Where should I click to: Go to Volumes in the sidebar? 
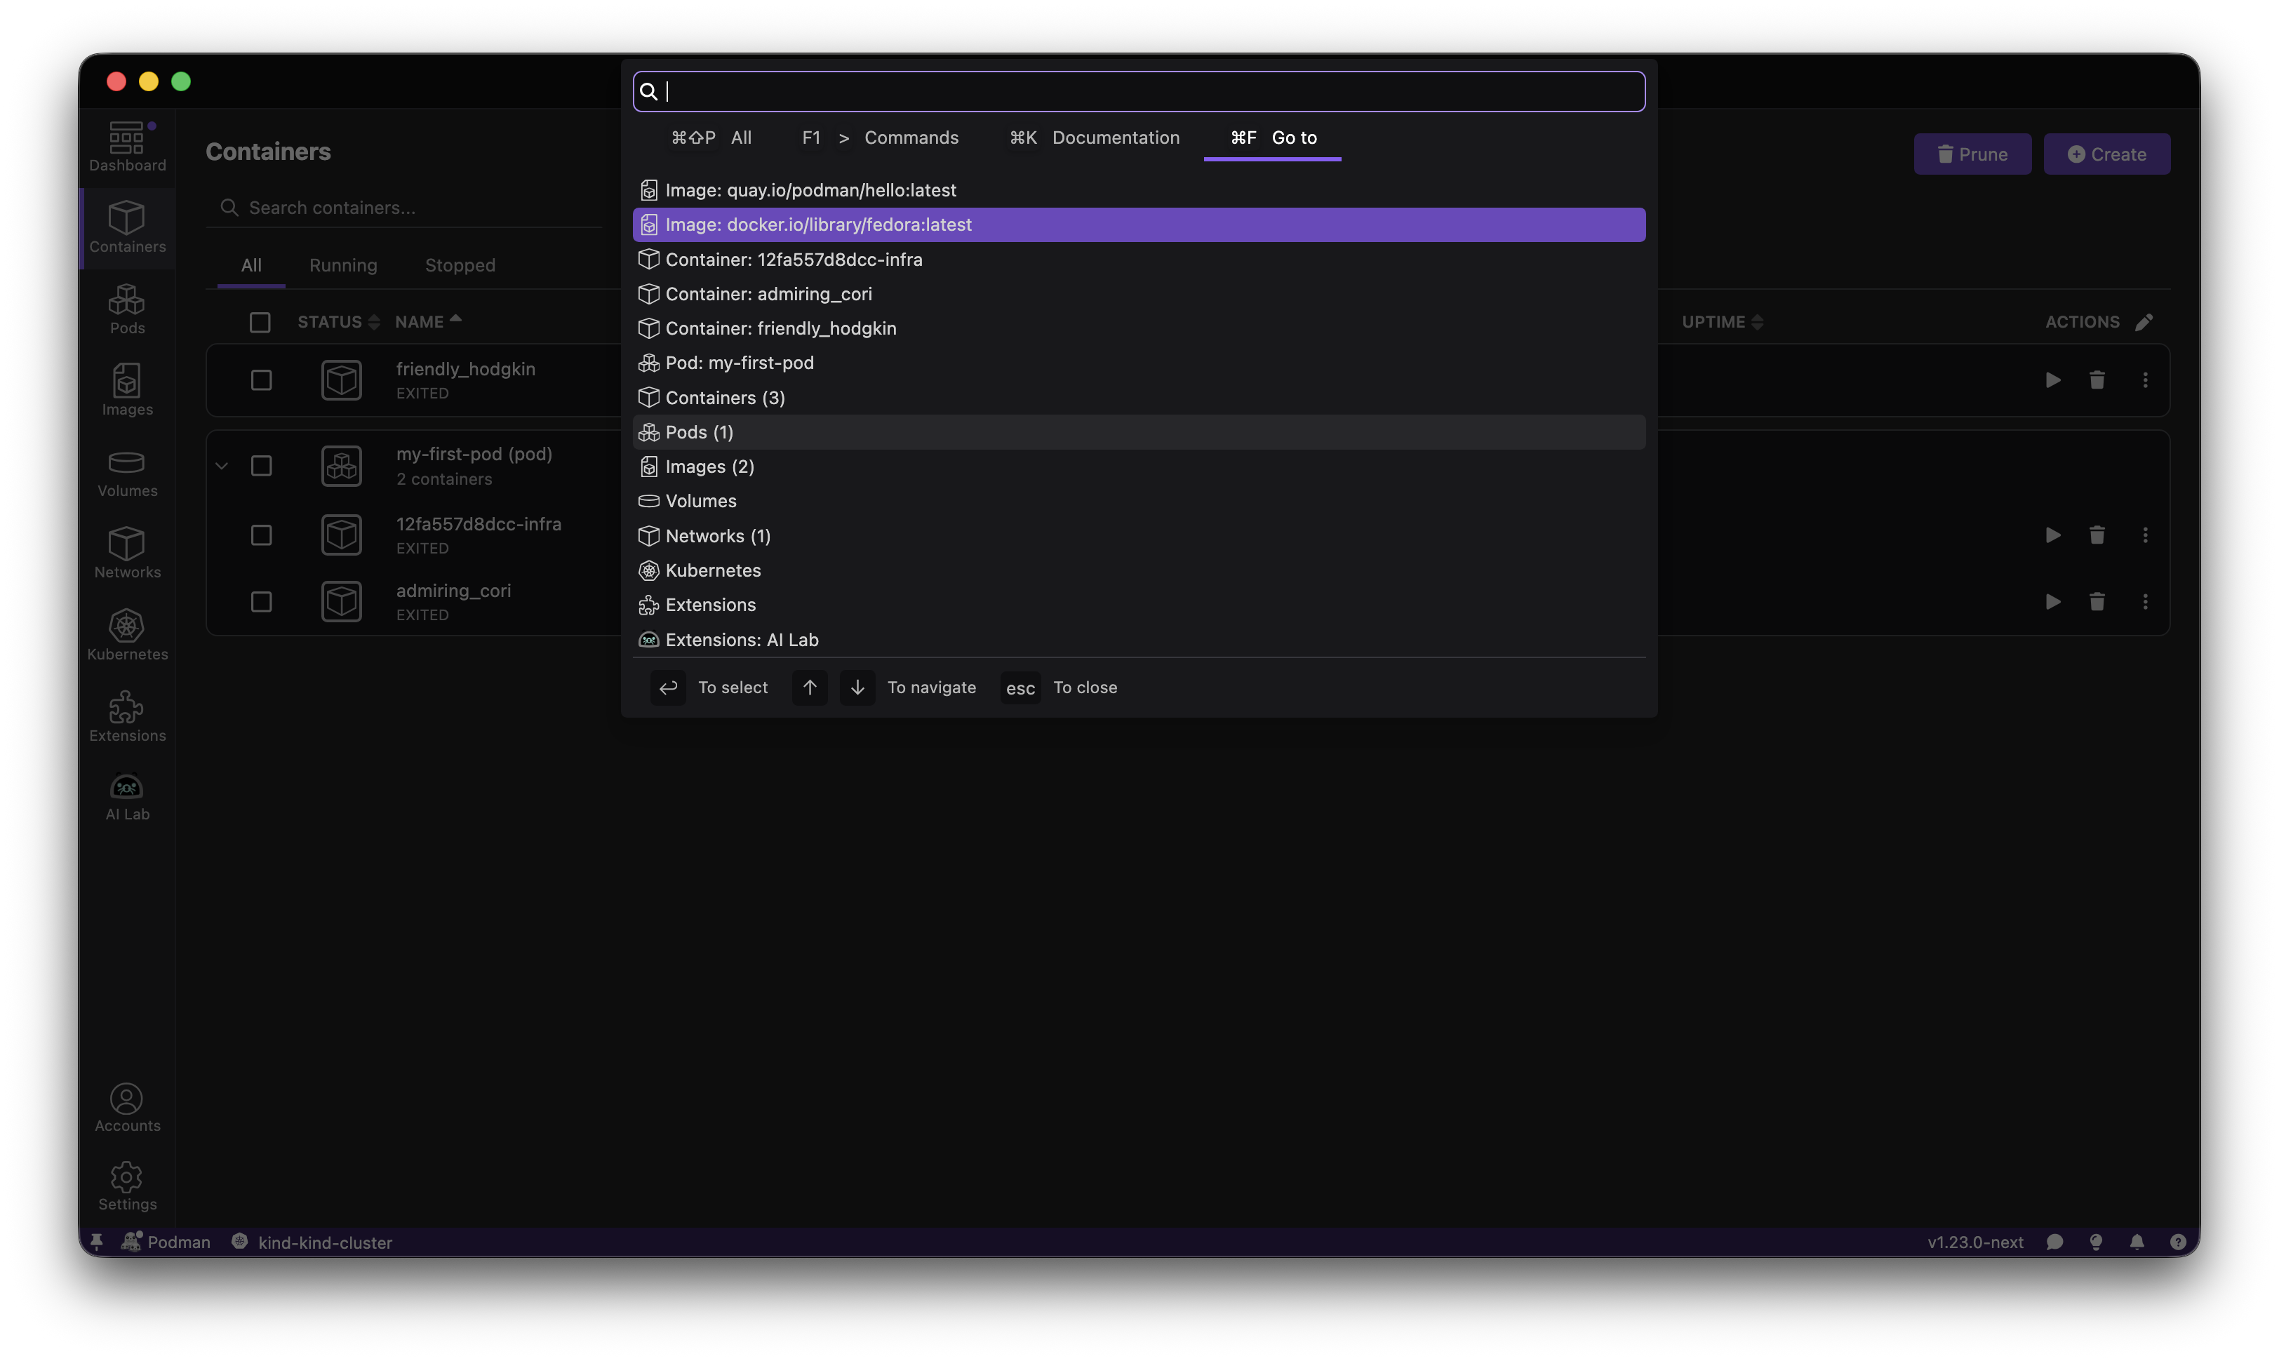126,472
